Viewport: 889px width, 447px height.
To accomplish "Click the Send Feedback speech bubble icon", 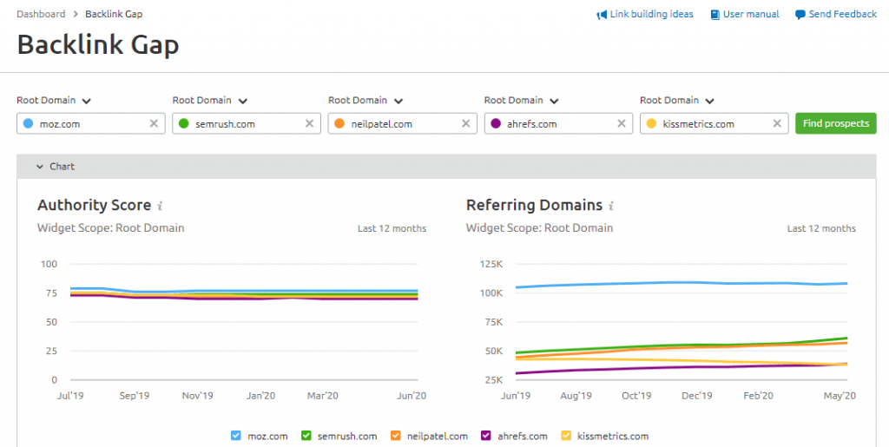I will pyautogui.click(x=800, y=15).
